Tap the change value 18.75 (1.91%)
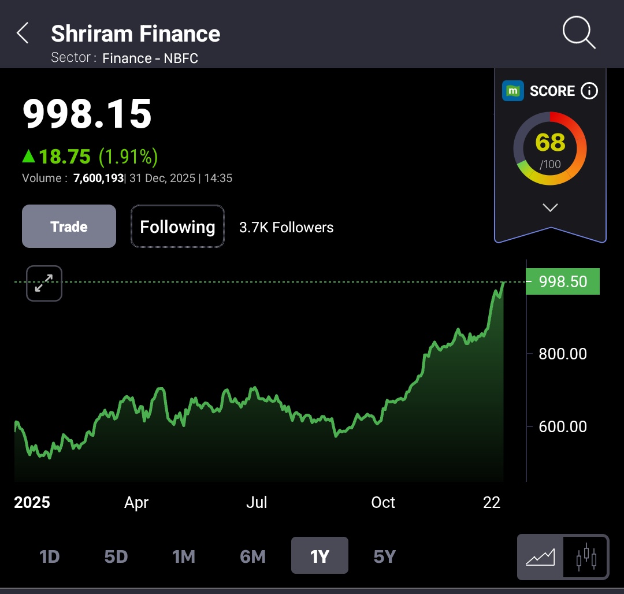 (98, 157)
